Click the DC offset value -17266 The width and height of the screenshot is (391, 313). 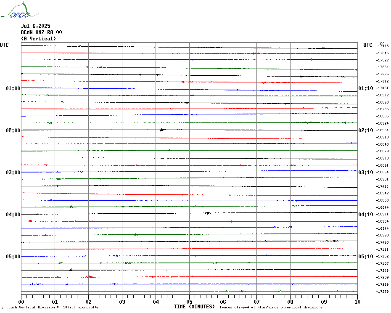[x=382, y=284]
